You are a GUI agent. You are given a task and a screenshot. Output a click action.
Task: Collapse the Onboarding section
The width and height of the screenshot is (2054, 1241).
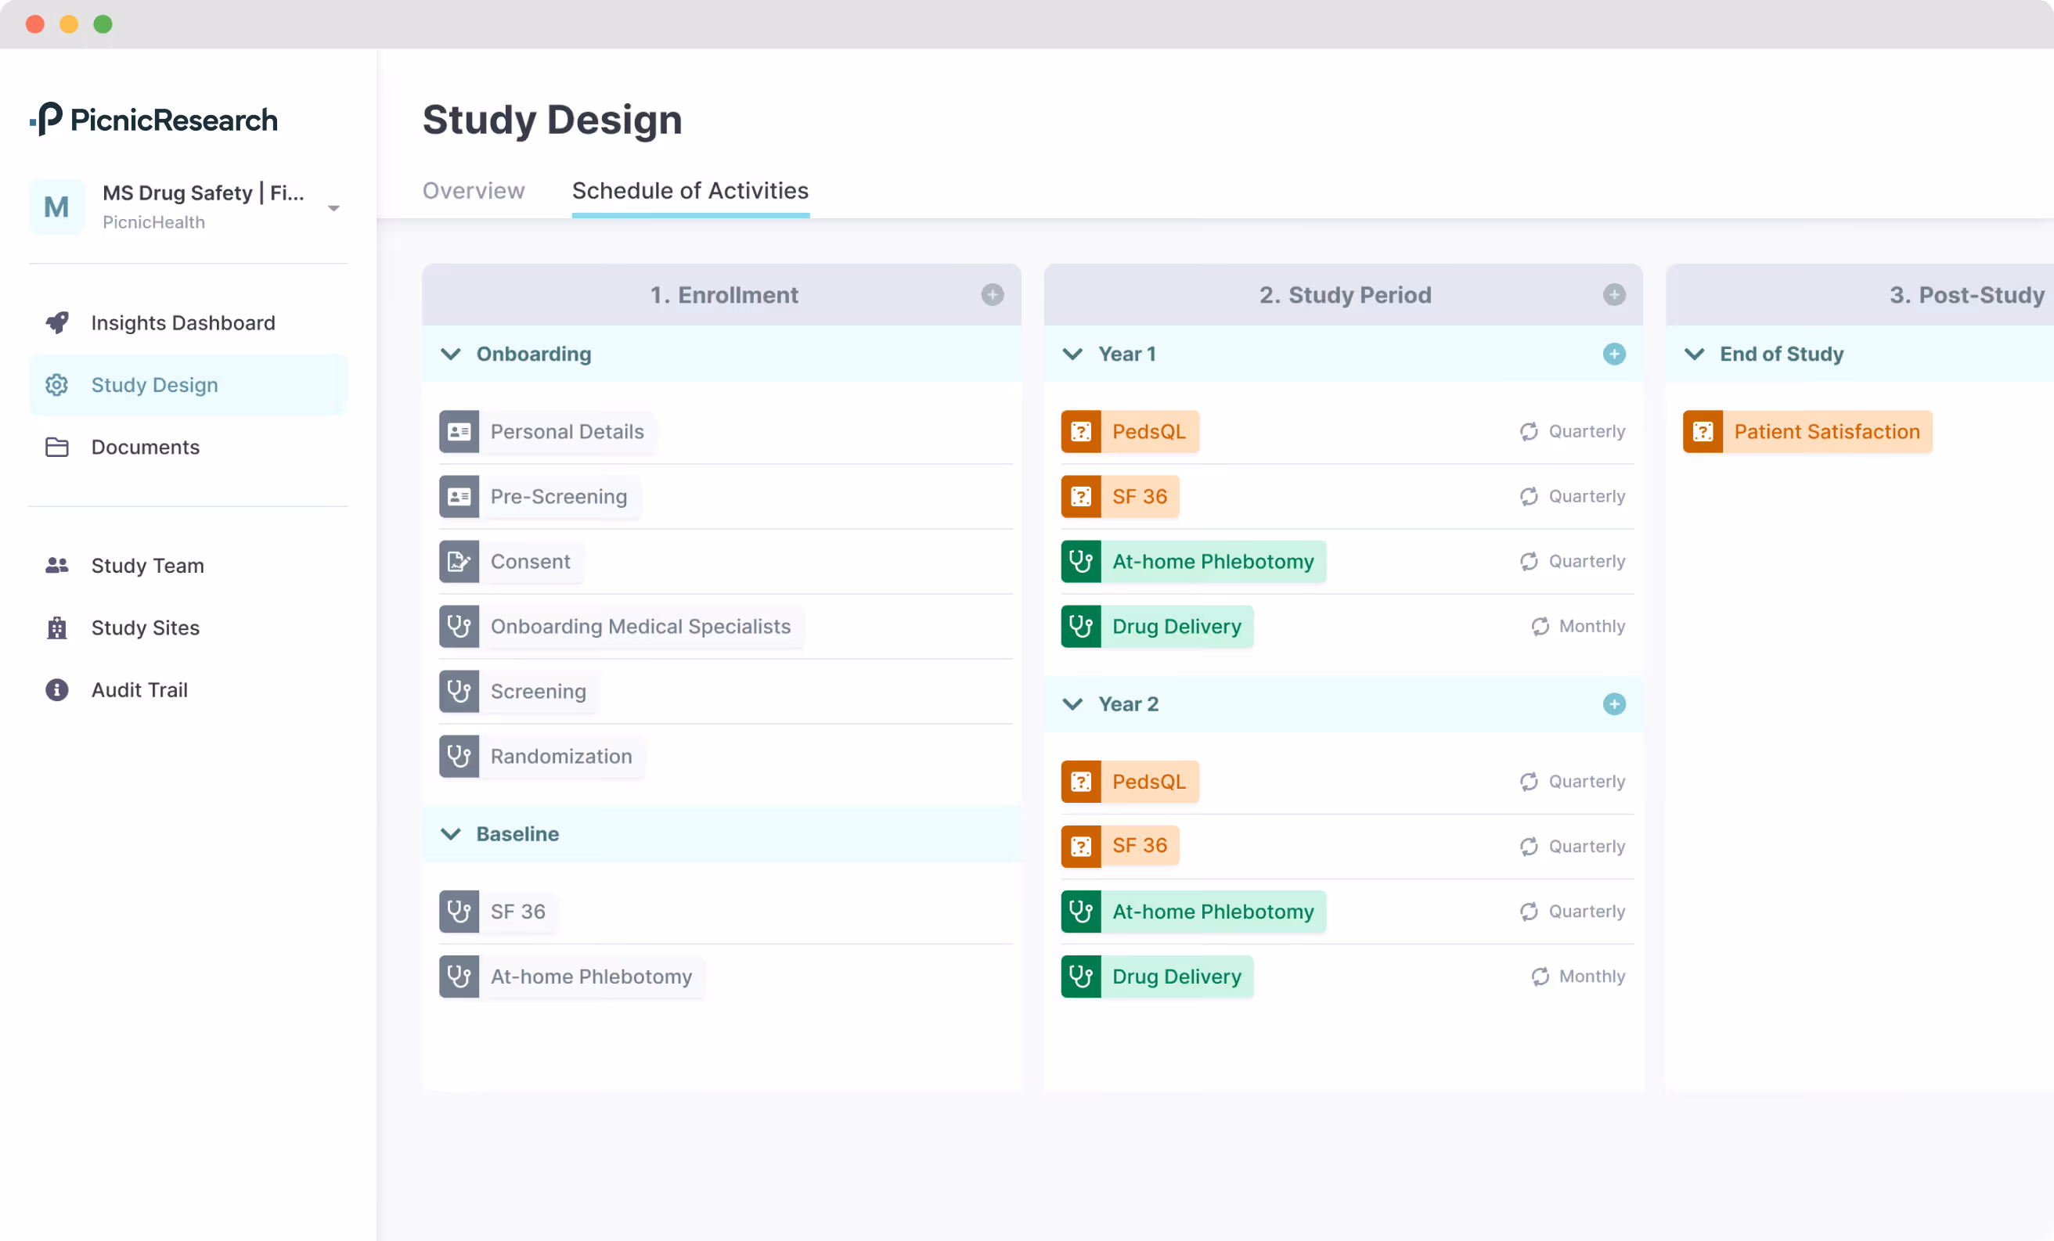point(450,354)
